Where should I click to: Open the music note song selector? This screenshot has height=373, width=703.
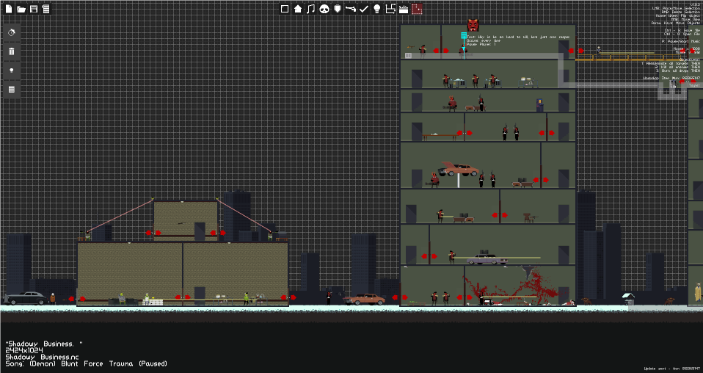(310, 9)
